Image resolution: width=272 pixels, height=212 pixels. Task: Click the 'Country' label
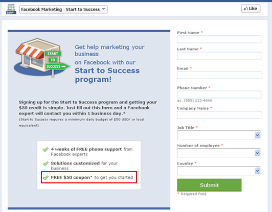tap(185, 163)
